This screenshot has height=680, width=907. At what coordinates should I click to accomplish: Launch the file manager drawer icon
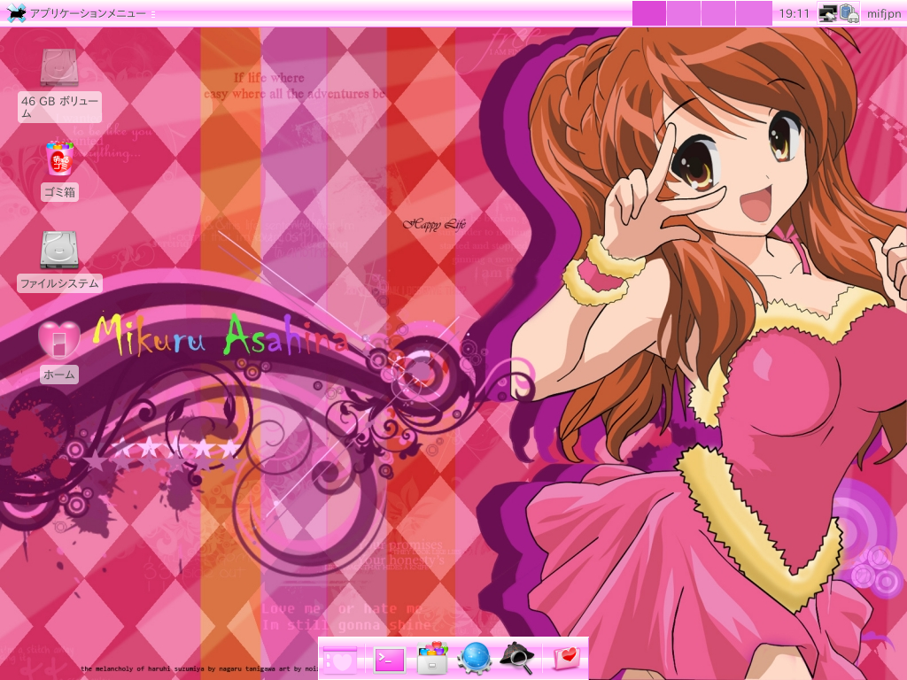432,658
